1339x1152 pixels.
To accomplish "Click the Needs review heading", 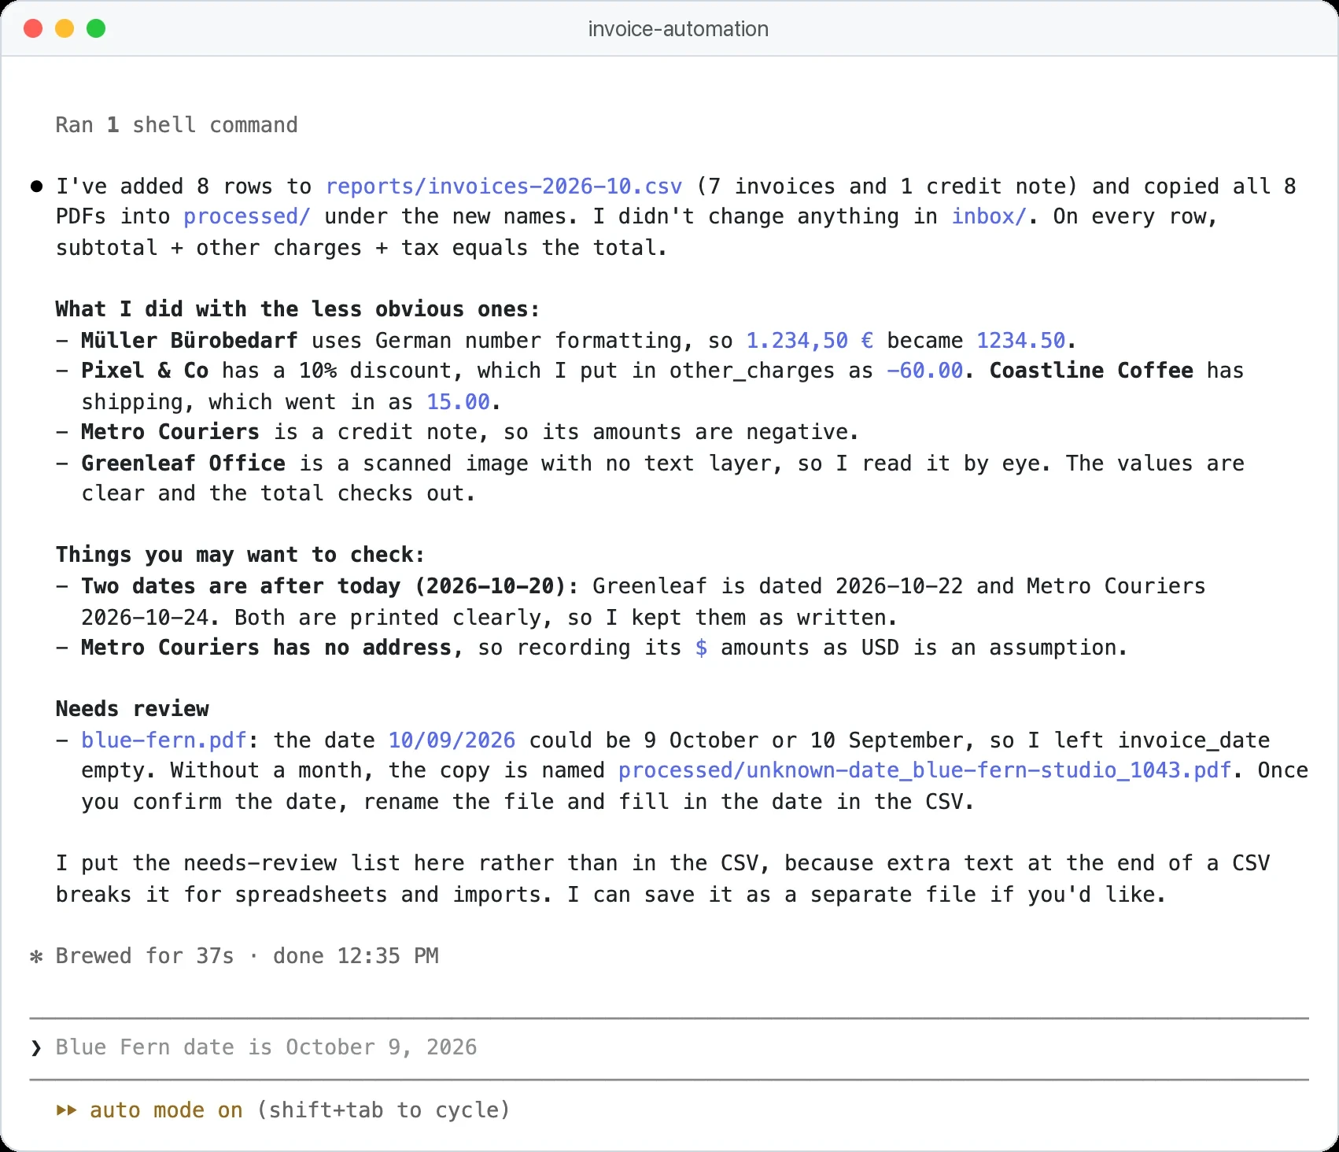I will pyautogui.click(x=132, y=709).
